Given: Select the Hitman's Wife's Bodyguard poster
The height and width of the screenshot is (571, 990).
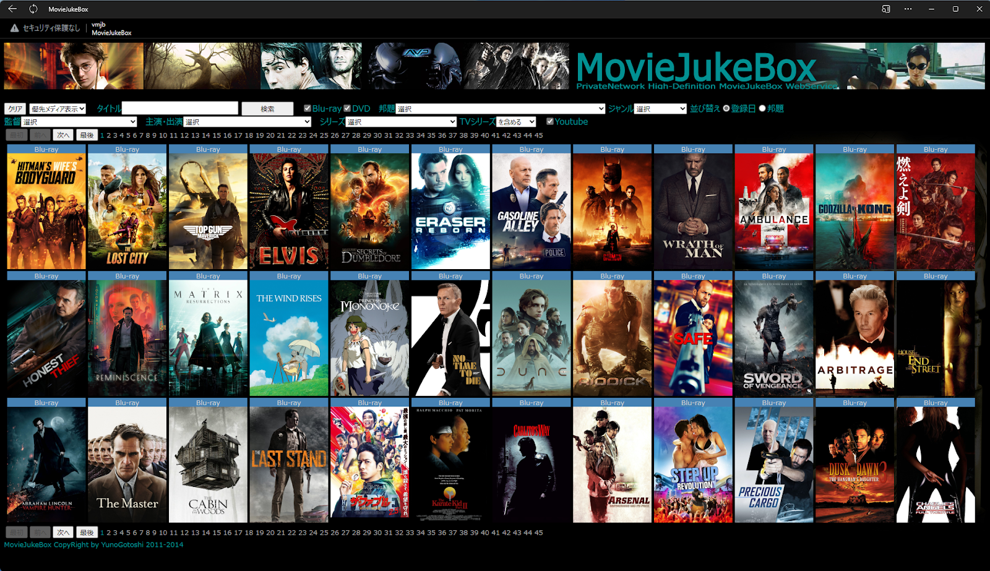Looking at the screenshot, I should click(x=46, y=211).
